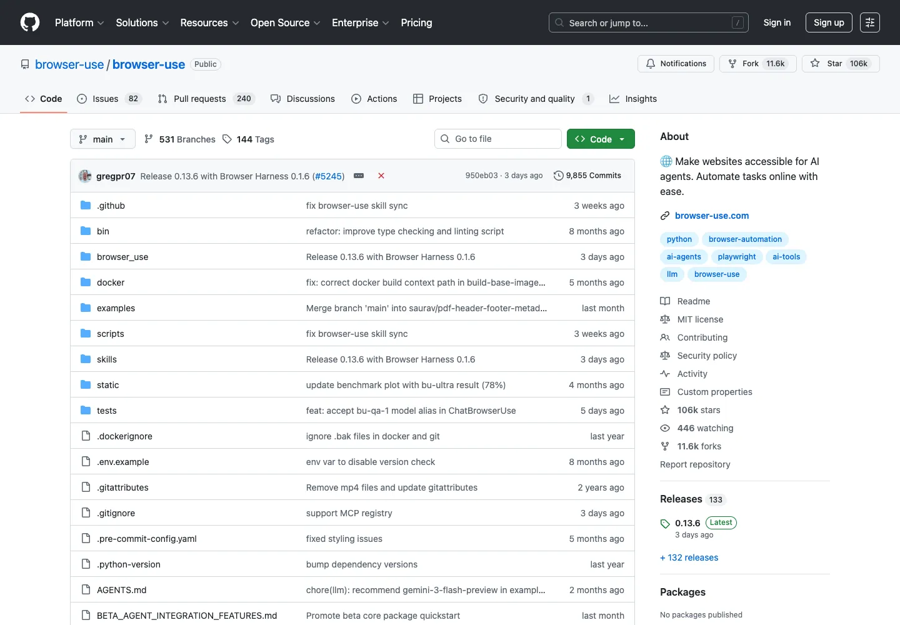This screenshot has width=900, height=625.
Task: View 531 Branches link
Action: (179, 139)
